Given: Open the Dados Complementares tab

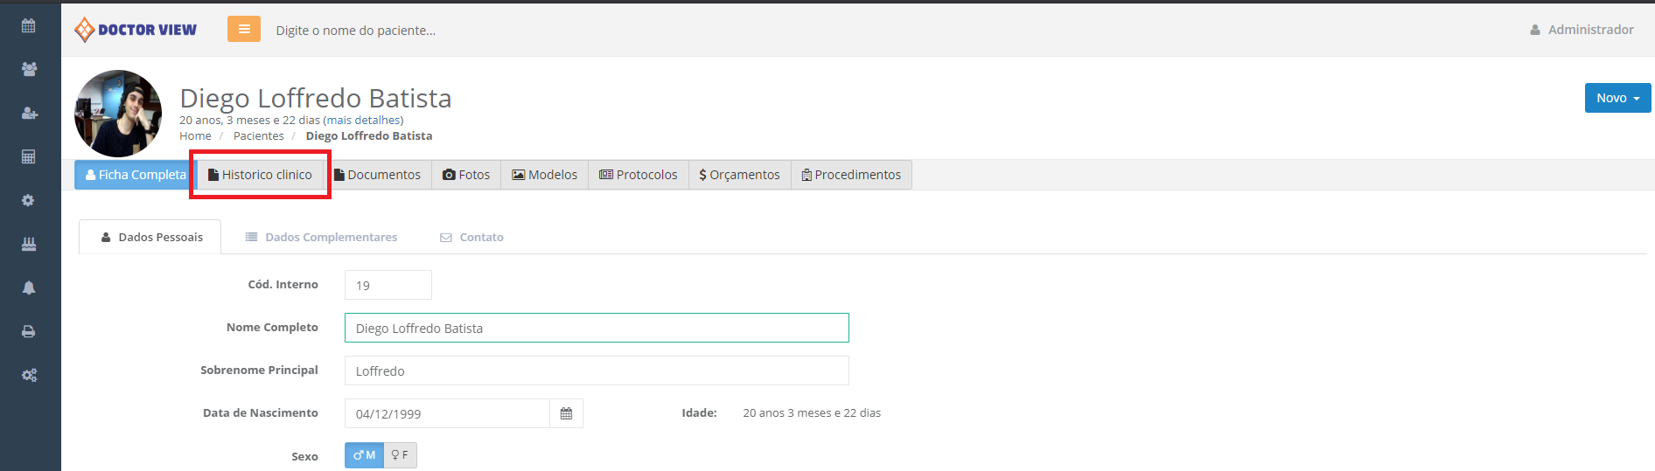Looking at the screenshot, I should (321, 237).
